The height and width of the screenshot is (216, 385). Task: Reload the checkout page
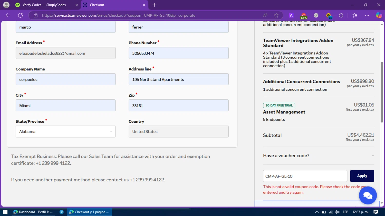21,15
